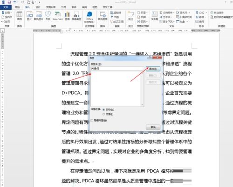This screenshot has height=187, width=233.
Task: Click the 书签 (Bookmark) flag icon
Action: tap(112, 17)
